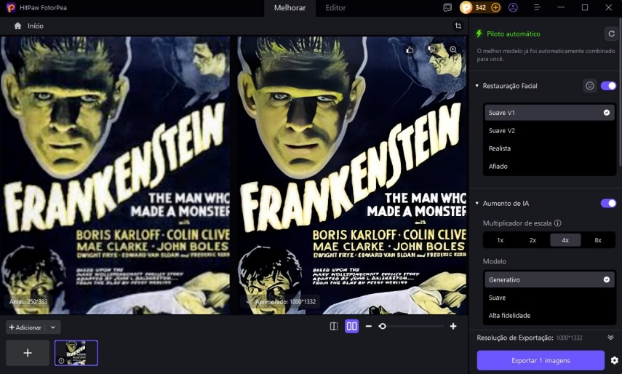The height and width of the screenshot is (374, 622).
Task: Click the zoom magnifier on the preview
Action: 452,49
